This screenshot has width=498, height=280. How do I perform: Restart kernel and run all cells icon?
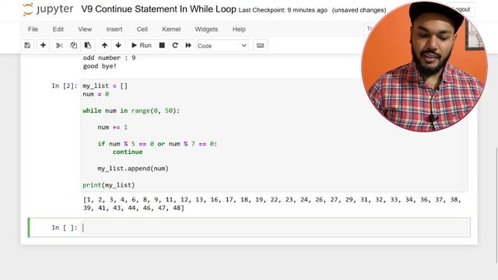188,45
